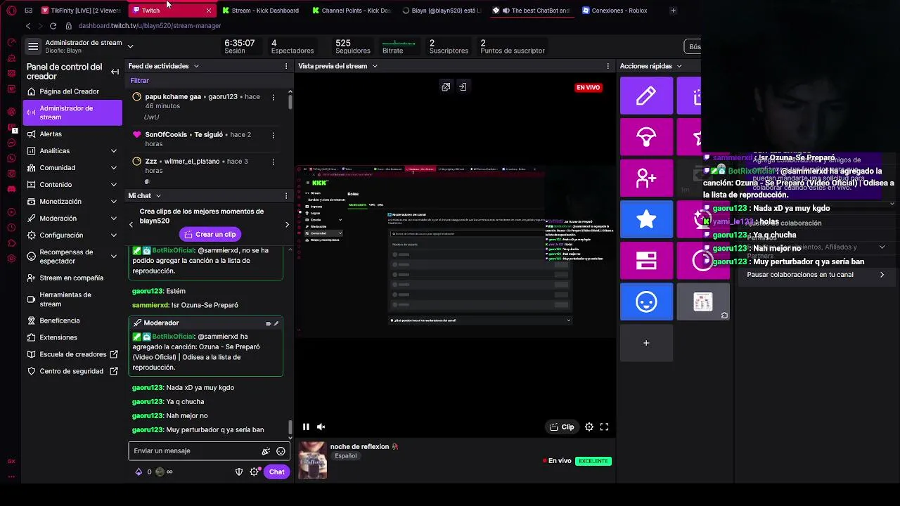This screenshot has width=900, height=506.
Task: Open Herramientas de stream
Action: (x=72, y=299)
